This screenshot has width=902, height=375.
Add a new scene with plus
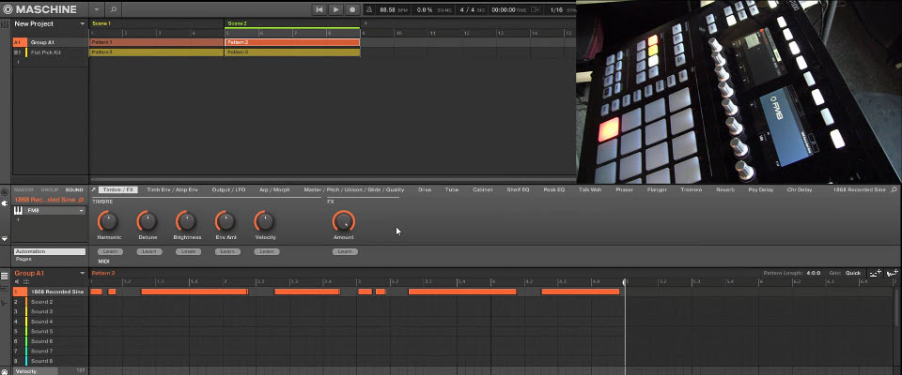[365, 23]
